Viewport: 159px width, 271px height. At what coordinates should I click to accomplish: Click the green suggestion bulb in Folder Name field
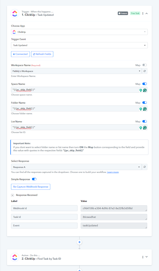point(141,109)
